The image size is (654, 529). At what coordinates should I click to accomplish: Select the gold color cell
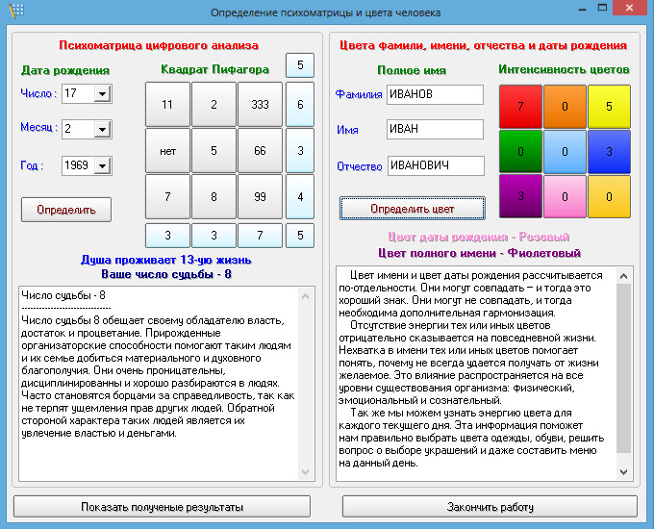[x=609, y=196]
